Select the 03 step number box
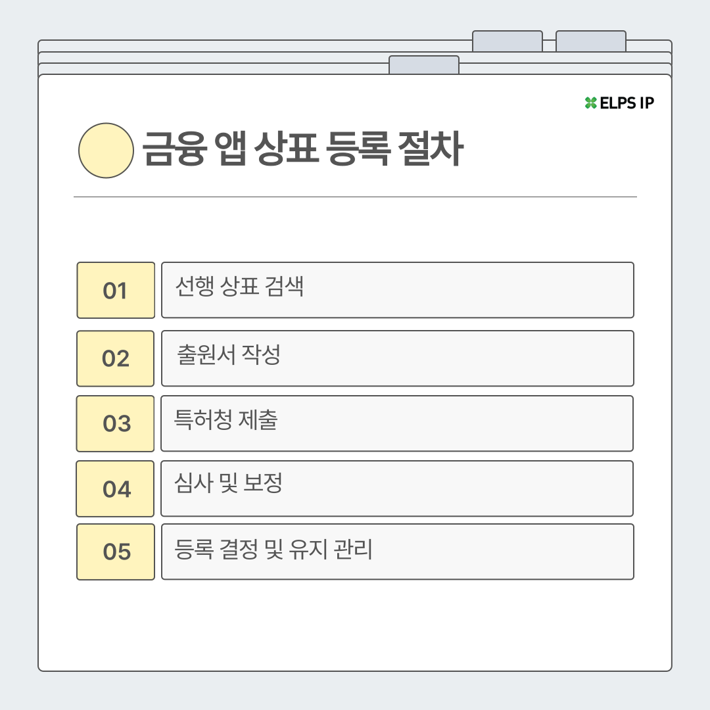 point(116,423)
